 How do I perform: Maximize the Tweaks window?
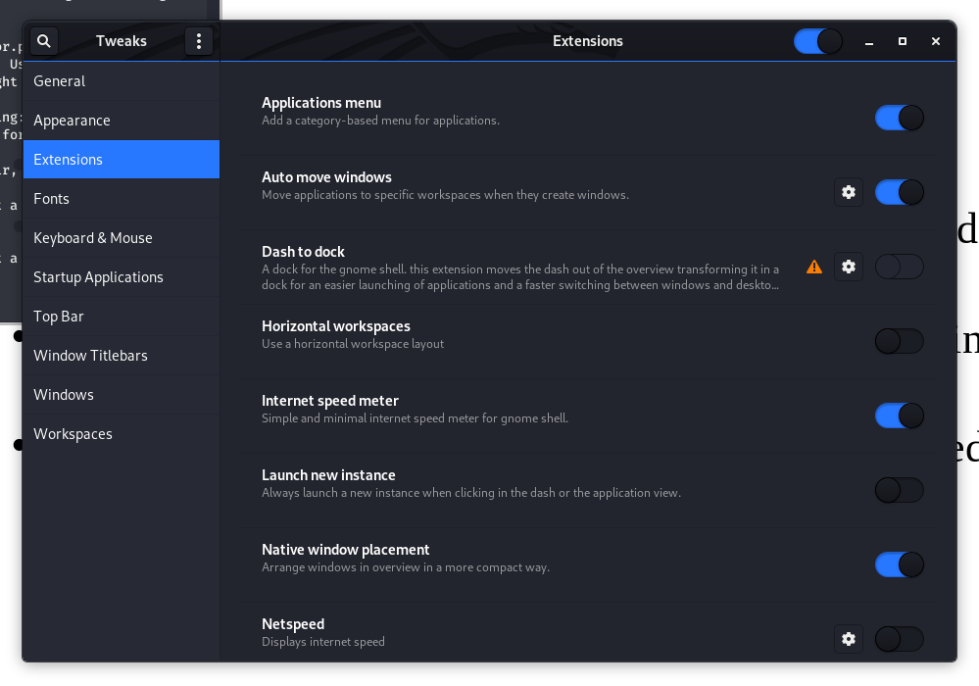tap(903, 41)
